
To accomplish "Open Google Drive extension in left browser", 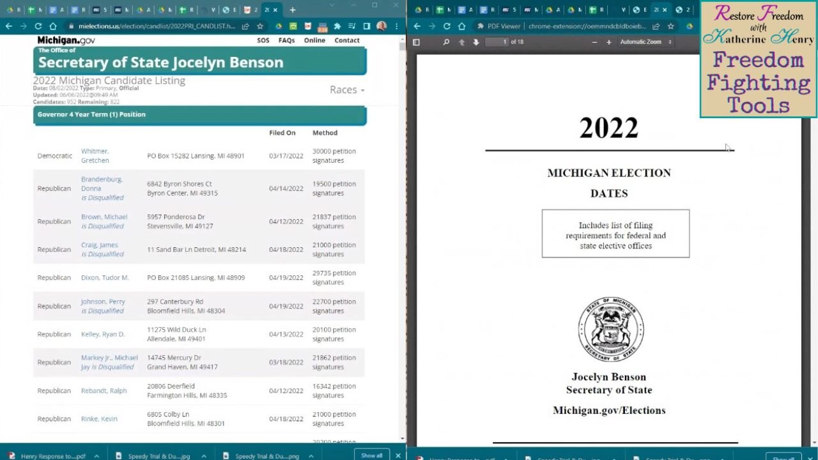I will click(x=279, y=26).
